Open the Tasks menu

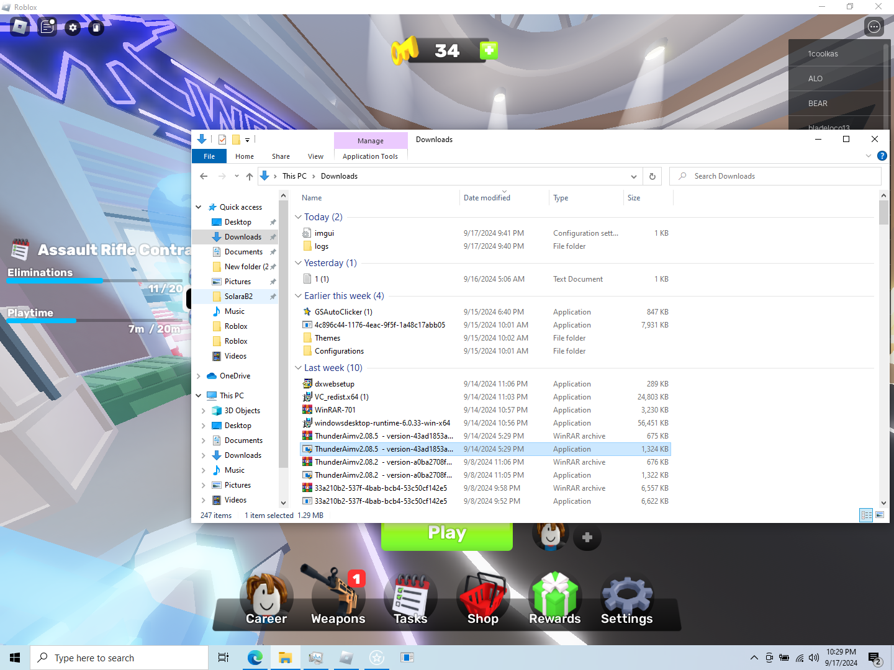pos(410,599)
